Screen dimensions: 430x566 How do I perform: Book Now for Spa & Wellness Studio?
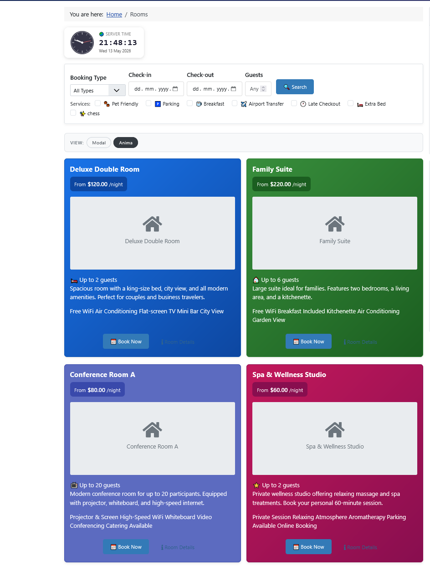[x=308, y=547]
